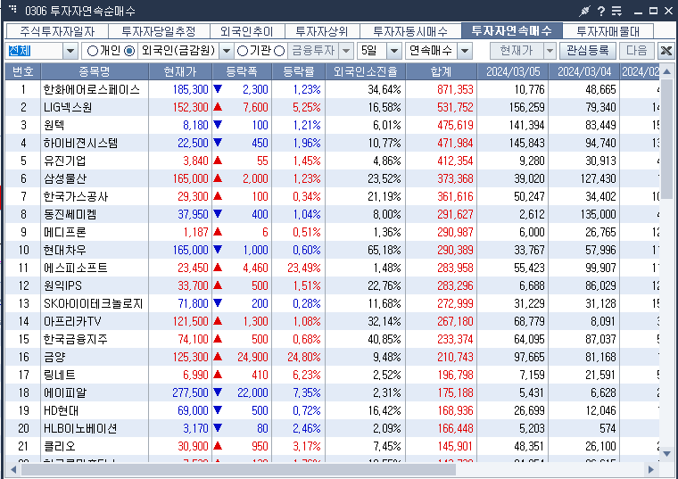The height and width of the screenshot is (479, 678).
Task: Open the 투자자상위 tab
Action: [322, 31]
